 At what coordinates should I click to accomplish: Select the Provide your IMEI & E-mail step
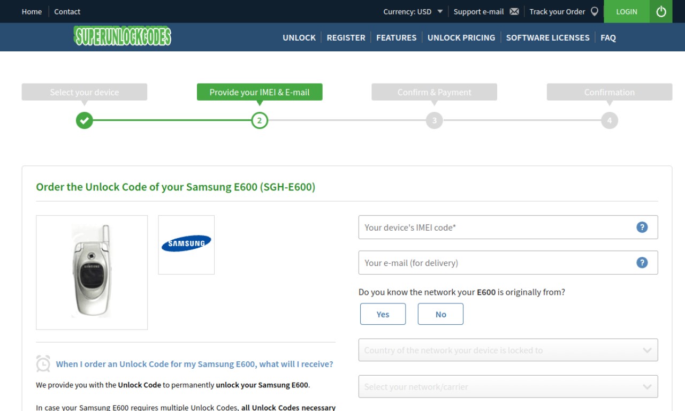pos(260,92)
